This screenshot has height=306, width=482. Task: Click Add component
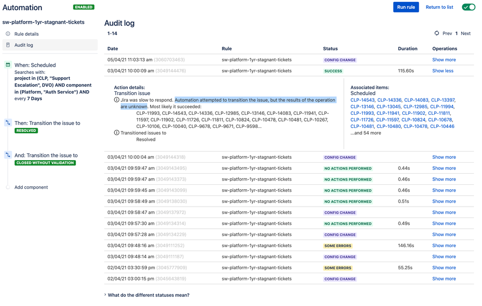tap(31, 187)
